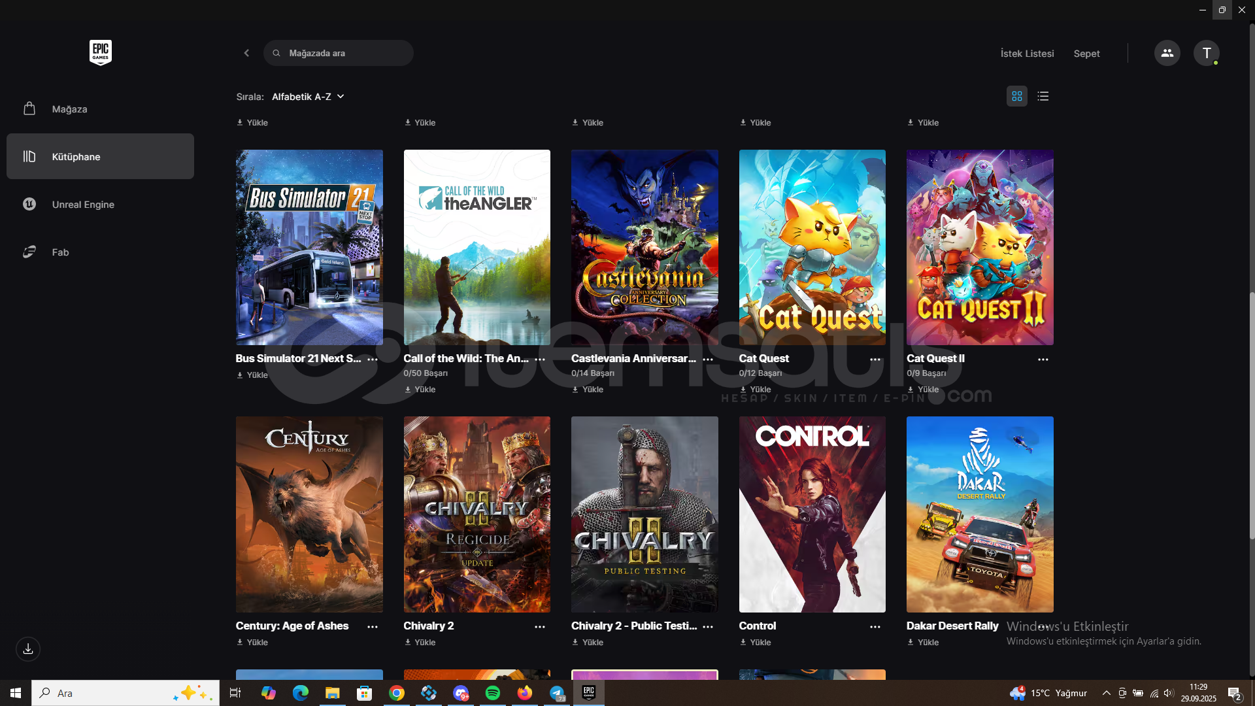1255x706 pixels.
Task: Open options for Bus Simulator 21
Action: [x=373, y=360]
